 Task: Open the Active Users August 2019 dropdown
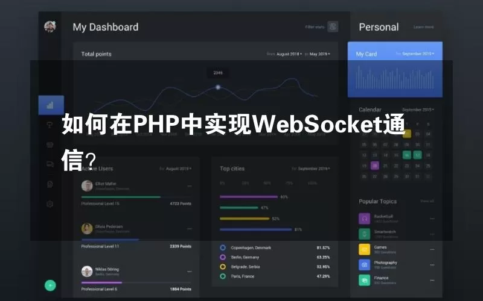179,169
